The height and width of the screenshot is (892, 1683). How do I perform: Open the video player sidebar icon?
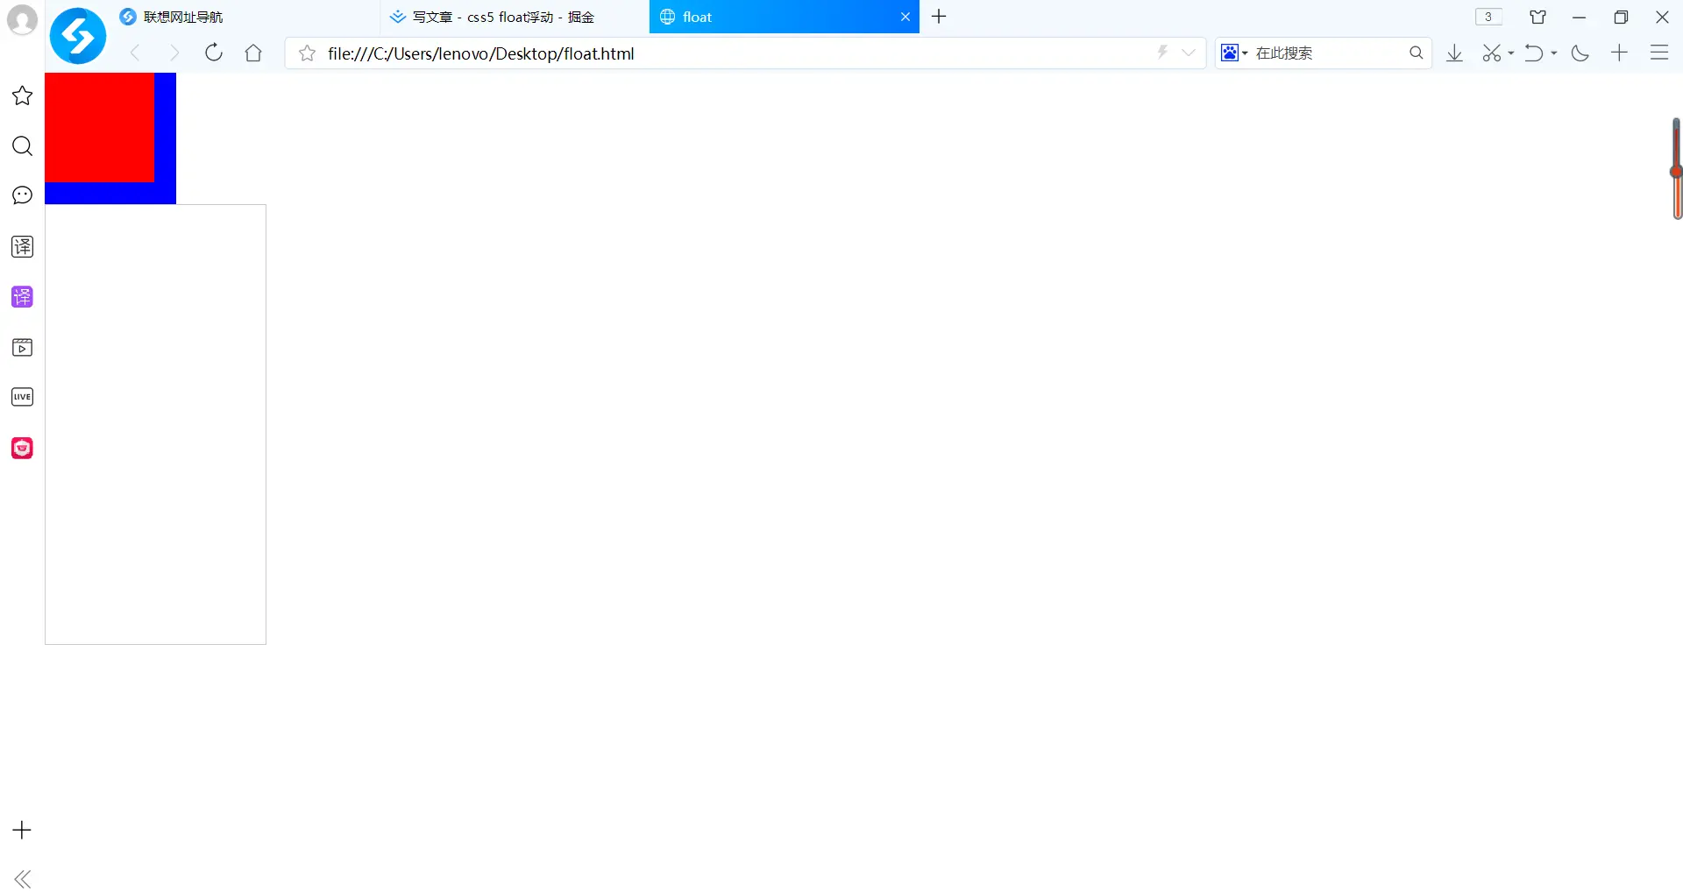(22, 347)
